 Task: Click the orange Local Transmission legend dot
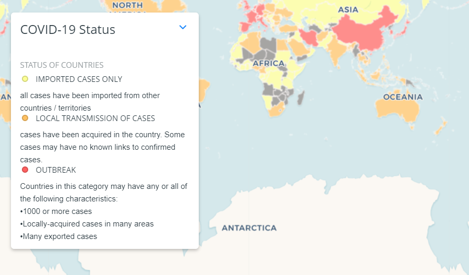25,118
